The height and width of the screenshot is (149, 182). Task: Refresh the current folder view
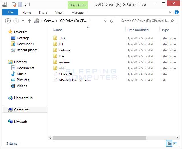click(112, 21)
